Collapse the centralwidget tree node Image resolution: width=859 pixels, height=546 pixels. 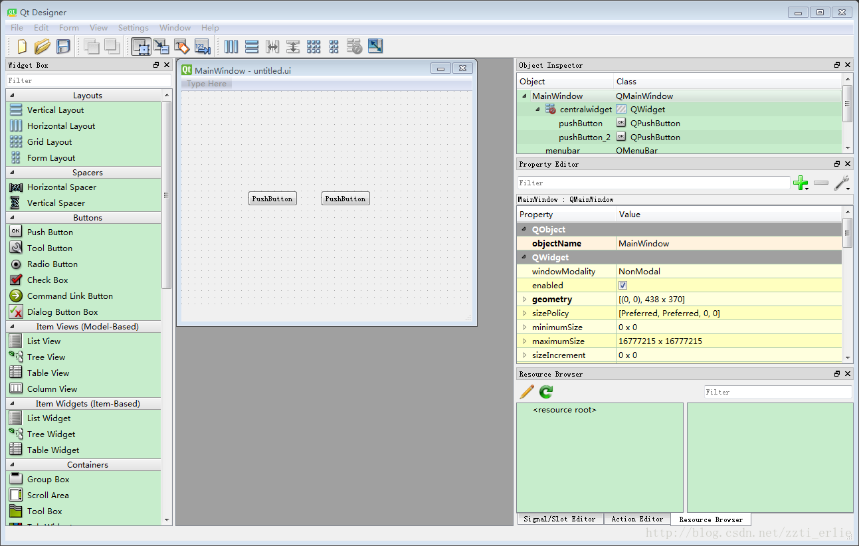click(x=537, y=110)
